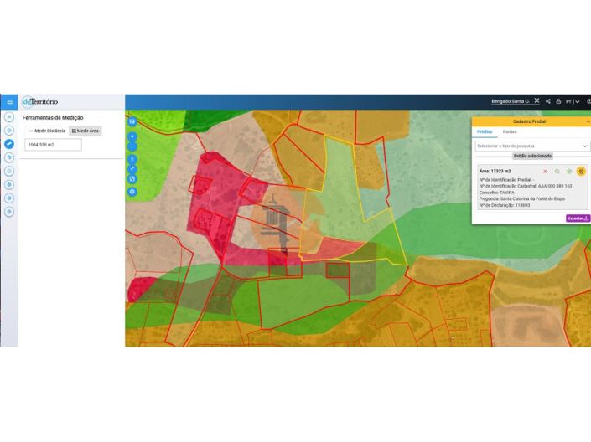Switch to the Pontos tab

[x=510, y=132]
